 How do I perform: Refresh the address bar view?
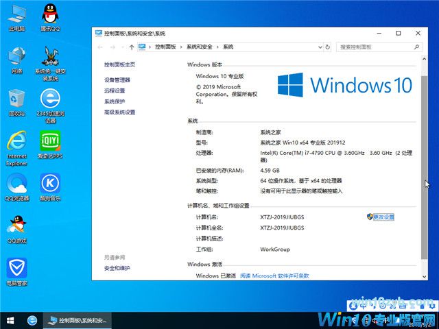328,47
